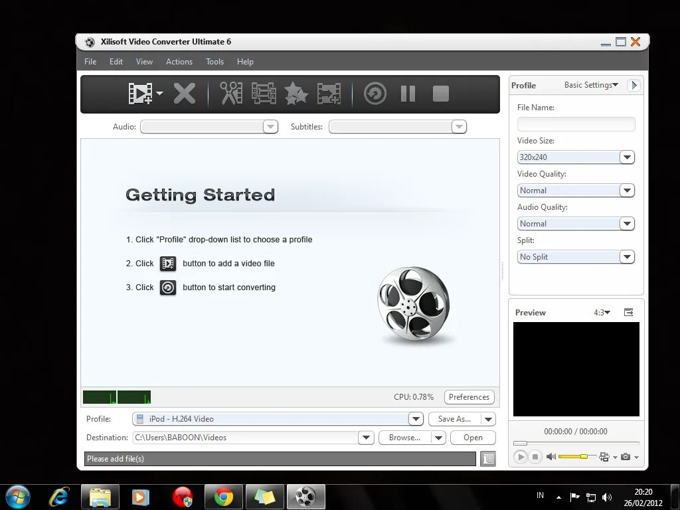This screenshot has height=510, width=680.
Task: Open the Browse dropdown arrow
Action: click(x=438, y=438)
